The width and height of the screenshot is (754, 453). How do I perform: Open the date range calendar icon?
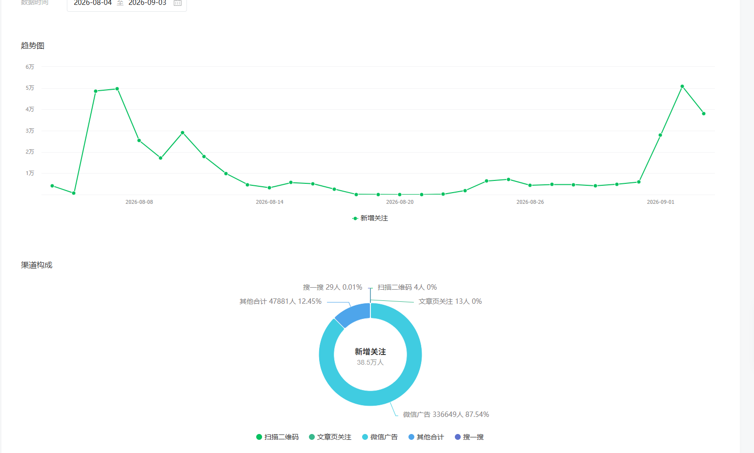[x=178, y=3]
